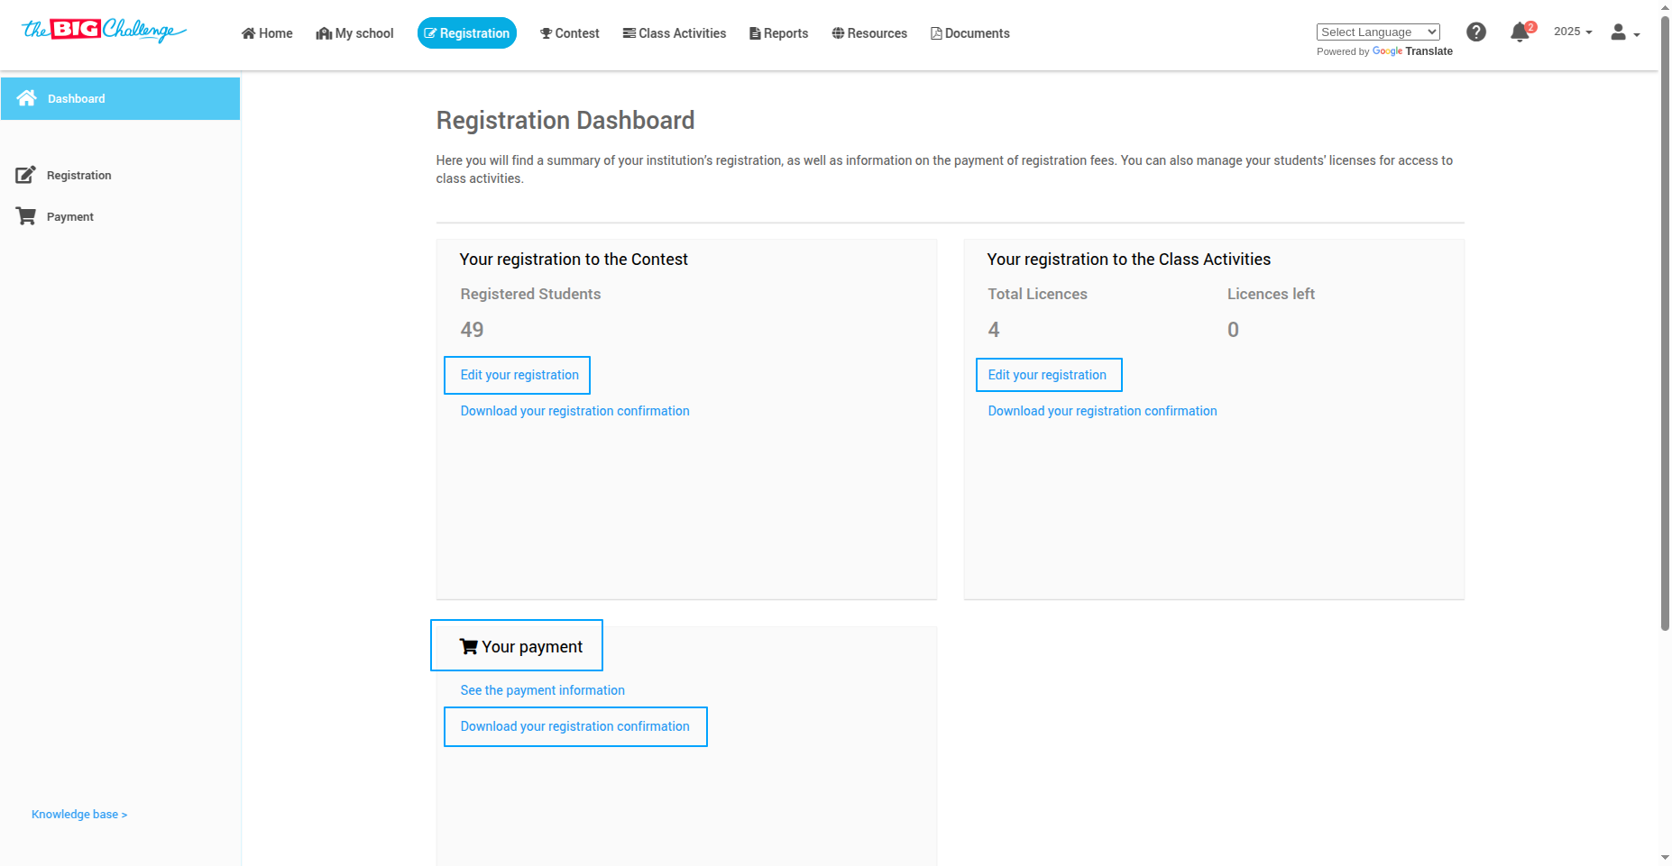This screenshot has height=866, width=1672.
Task: See the payment information link
Action: (x=542, y=690)
